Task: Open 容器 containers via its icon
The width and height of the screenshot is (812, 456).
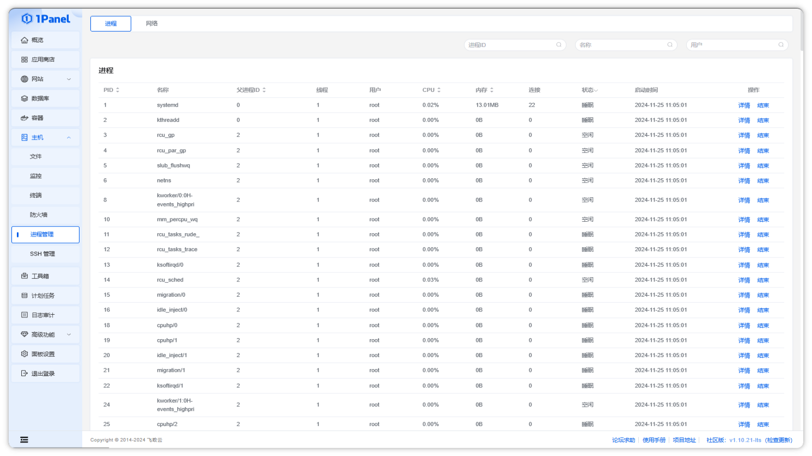Action: tap(25, 118)
